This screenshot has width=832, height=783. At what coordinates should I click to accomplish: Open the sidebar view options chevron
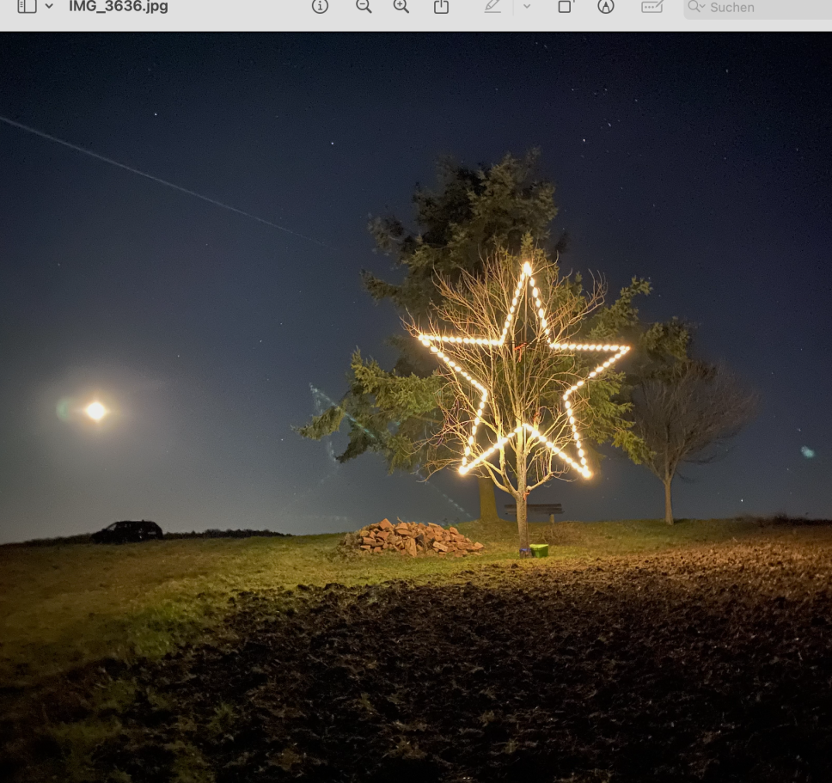click(49, 6)
